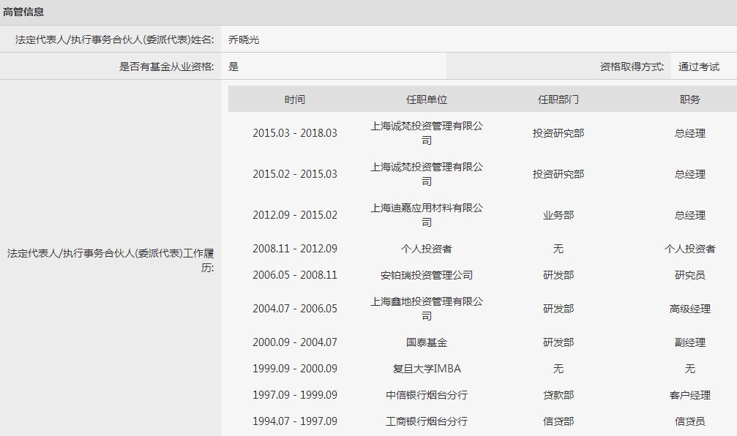Click the employer '中信银行烟台分行'

(426, 394)
